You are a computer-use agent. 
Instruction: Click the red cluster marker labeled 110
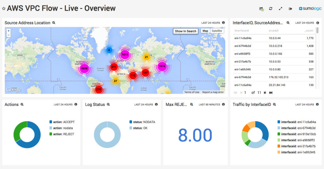click(133, 75)
